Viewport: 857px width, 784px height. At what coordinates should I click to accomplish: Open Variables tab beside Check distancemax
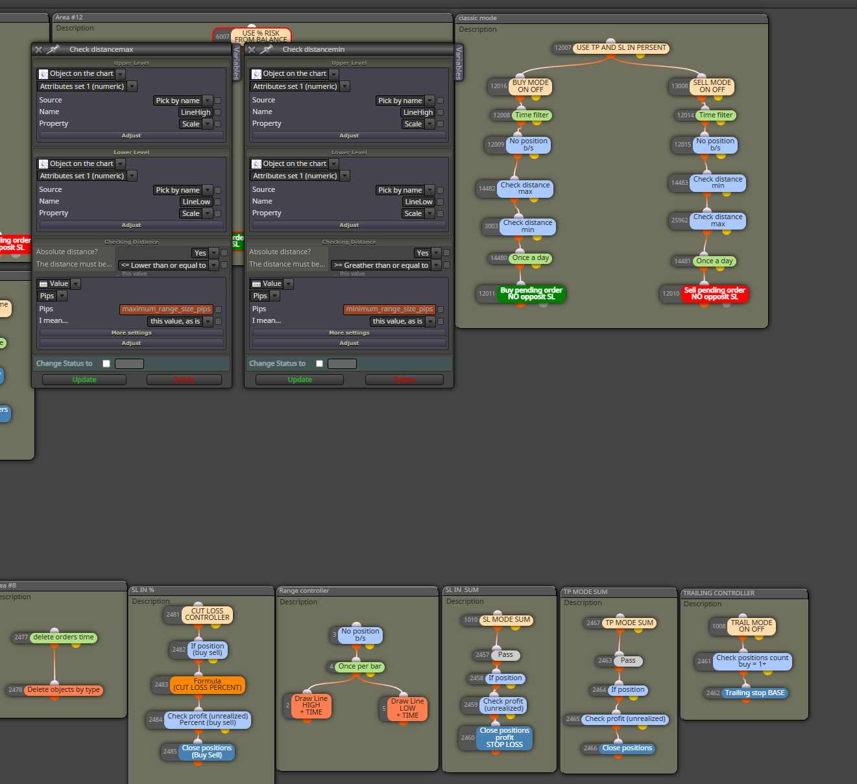point(236,62)
